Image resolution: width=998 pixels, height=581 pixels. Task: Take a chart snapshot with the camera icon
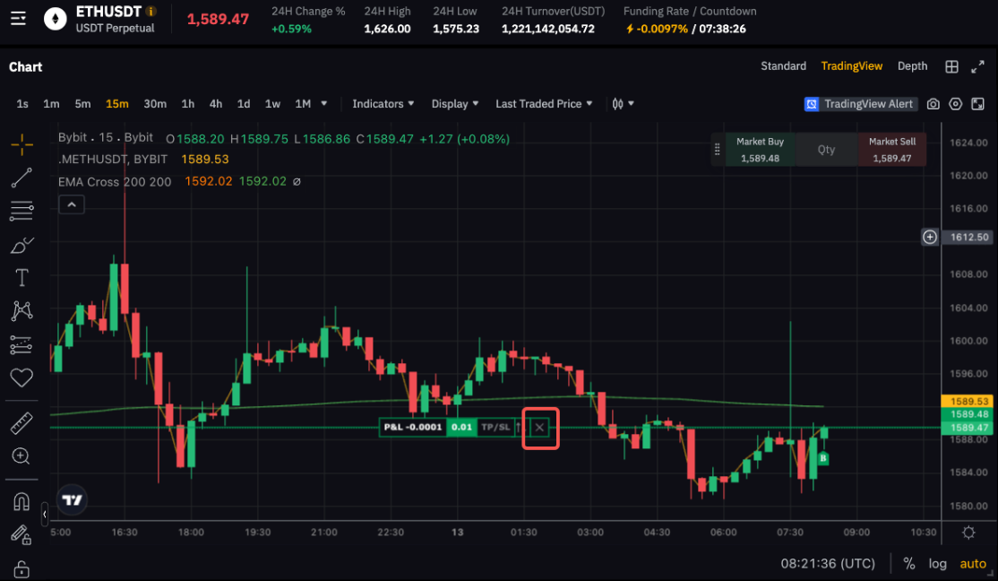point(933,104)
